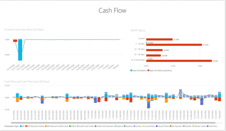Click the Forecast Cash Flow chart title
This screenshot has height=131, width=226.
point(24,29)
